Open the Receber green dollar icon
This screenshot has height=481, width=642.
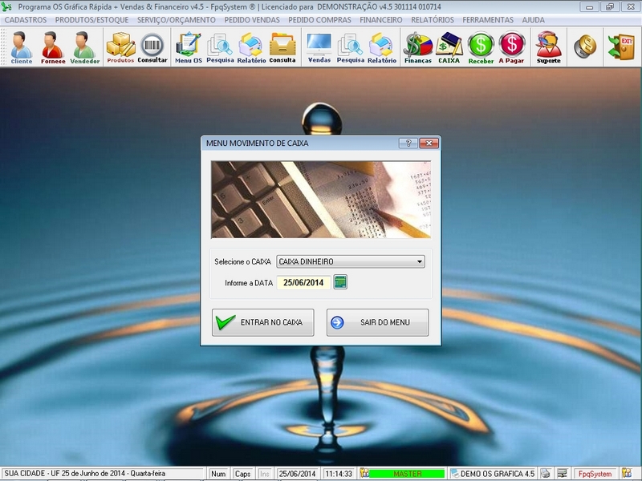481,47
